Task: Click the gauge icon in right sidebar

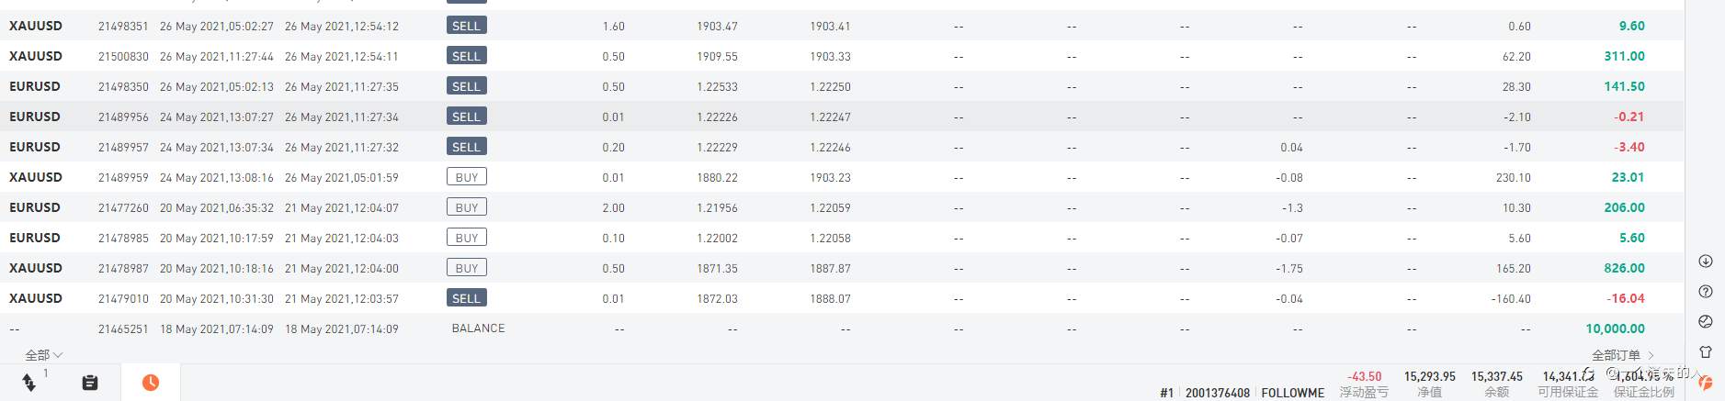Action: (1706, 322)
